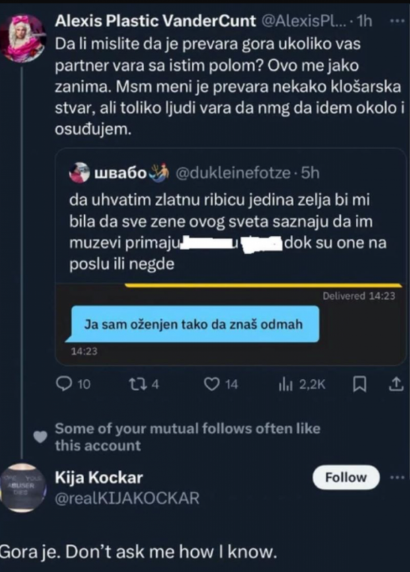Share the tweet via upload icon
410x572 pixels.
397,385
